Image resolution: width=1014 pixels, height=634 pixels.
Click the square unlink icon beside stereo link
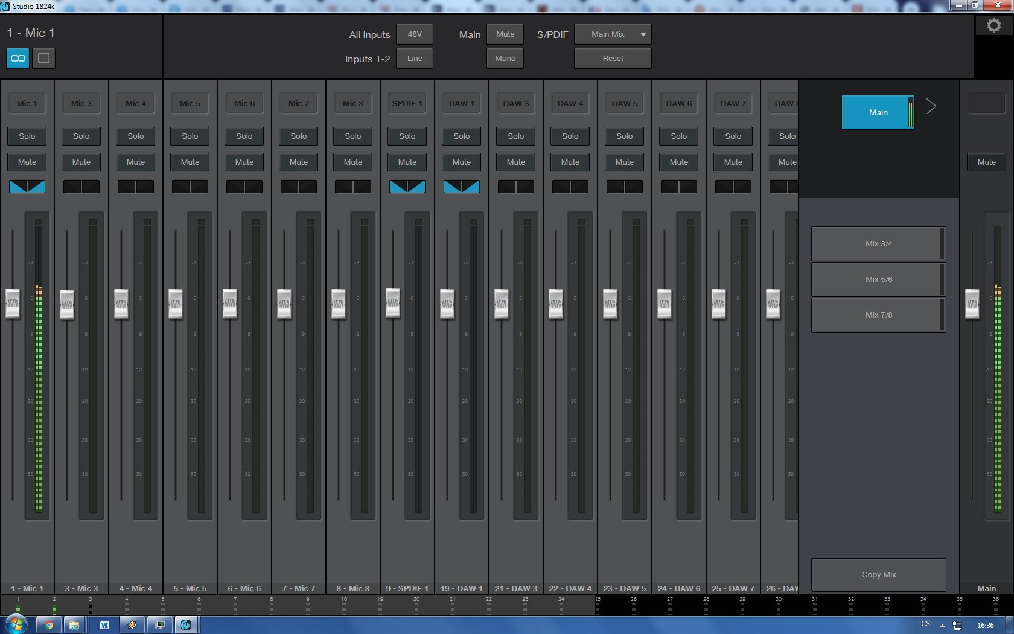(43, 58)
